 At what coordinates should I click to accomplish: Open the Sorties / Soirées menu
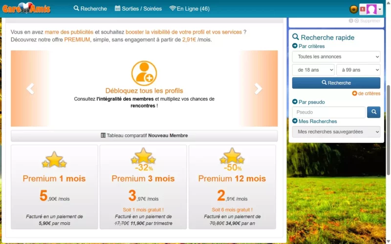(138, 8)
